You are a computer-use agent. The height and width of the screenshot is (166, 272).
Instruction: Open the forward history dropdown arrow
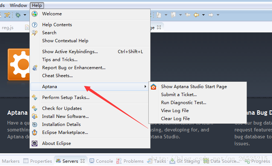point(218,15)
